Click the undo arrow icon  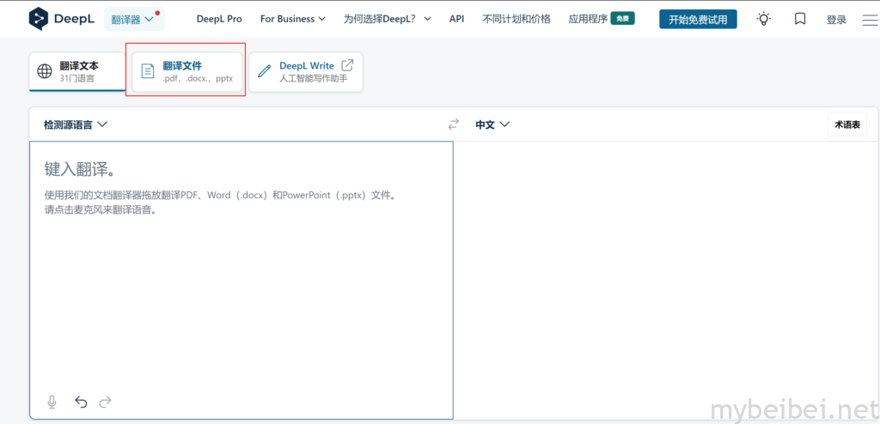pos(81,402)
